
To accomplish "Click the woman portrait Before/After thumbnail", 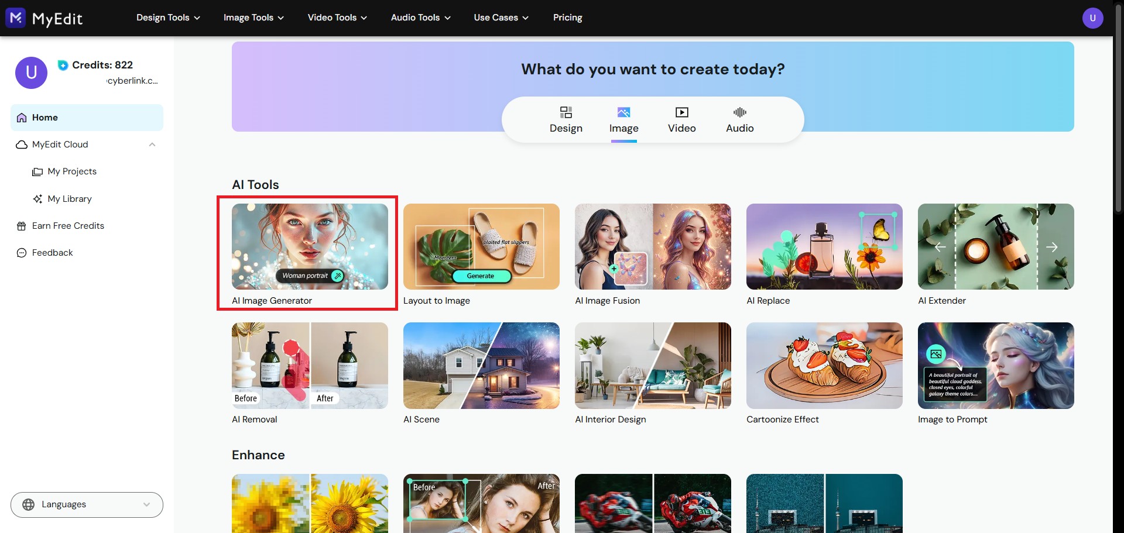I will click(x=481, y=503).
